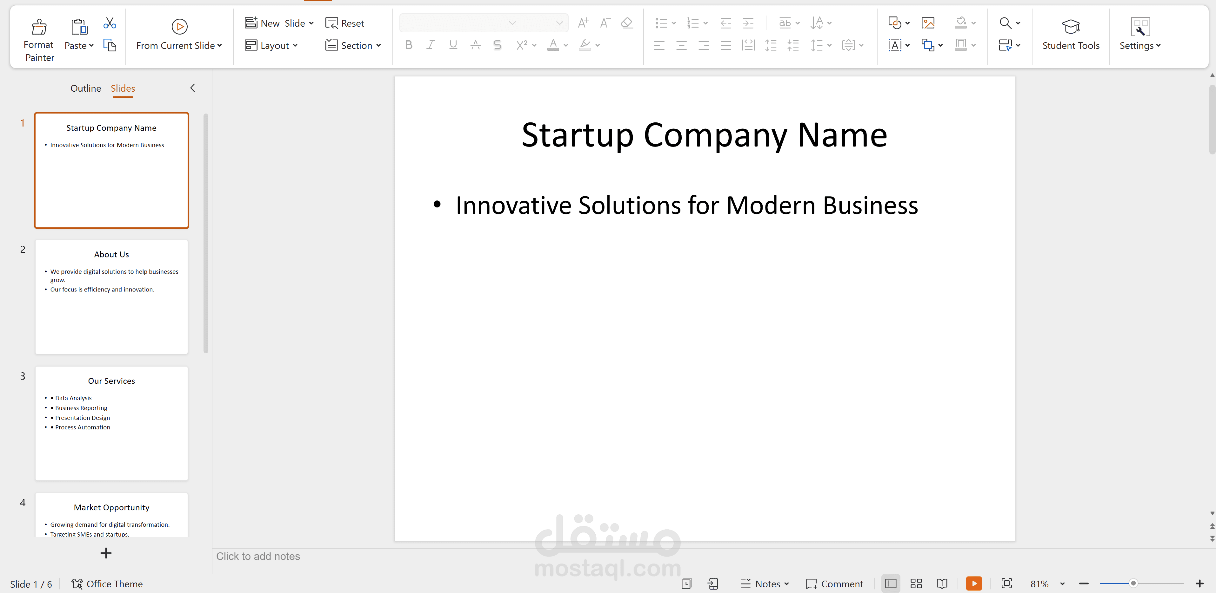Viewport: 1216px width, 593px height.
Task: Select the Our Services slide thumbnail
Action: coord(111,423)
